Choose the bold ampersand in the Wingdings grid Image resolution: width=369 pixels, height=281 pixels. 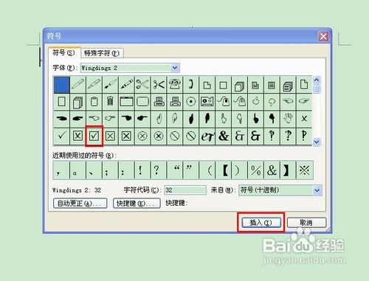tap(223, 136)
